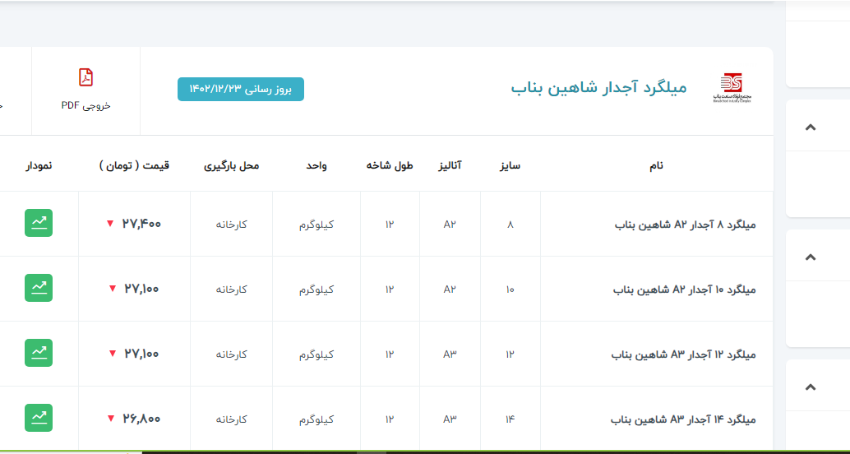Click the Shahin Bonab company logo
850x454 pixels.
coord(731,88)
